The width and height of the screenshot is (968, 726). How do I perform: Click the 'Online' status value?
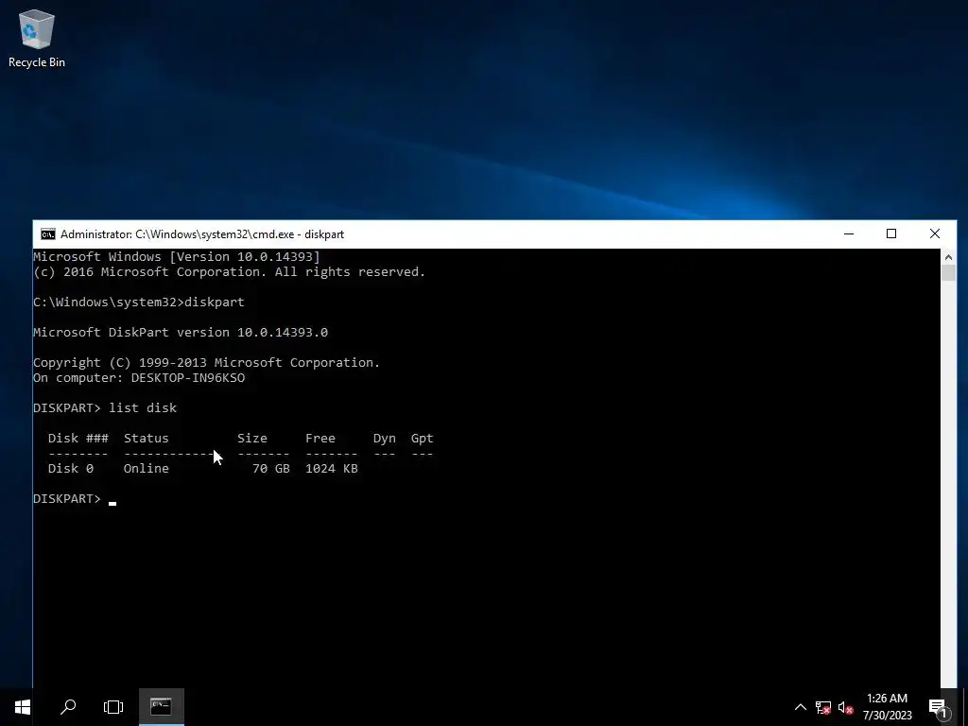pos(147,469)
